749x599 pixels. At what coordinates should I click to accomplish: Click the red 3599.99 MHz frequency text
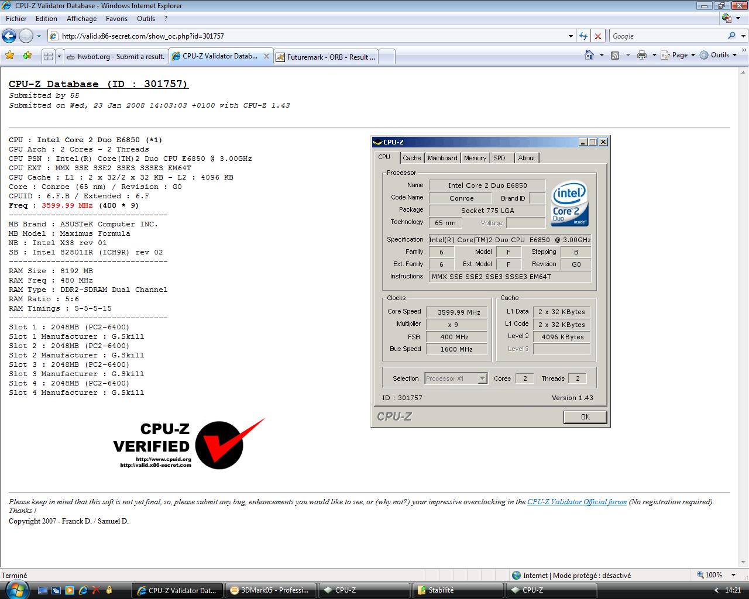coord(67,205)
